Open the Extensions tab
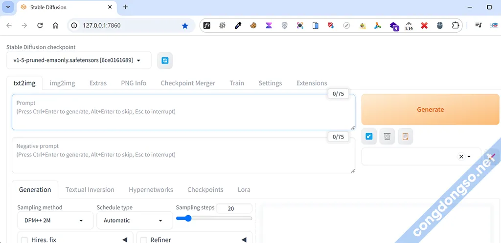Screen dimensions: 501x243 tap(312, 83)
